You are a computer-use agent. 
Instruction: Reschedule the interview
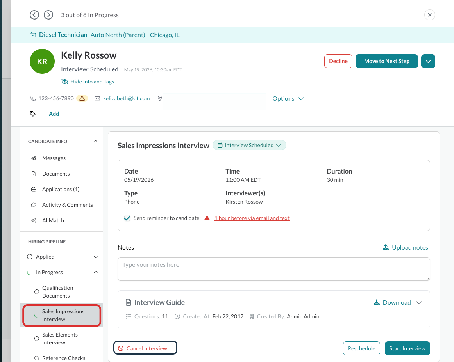point(361,348)
